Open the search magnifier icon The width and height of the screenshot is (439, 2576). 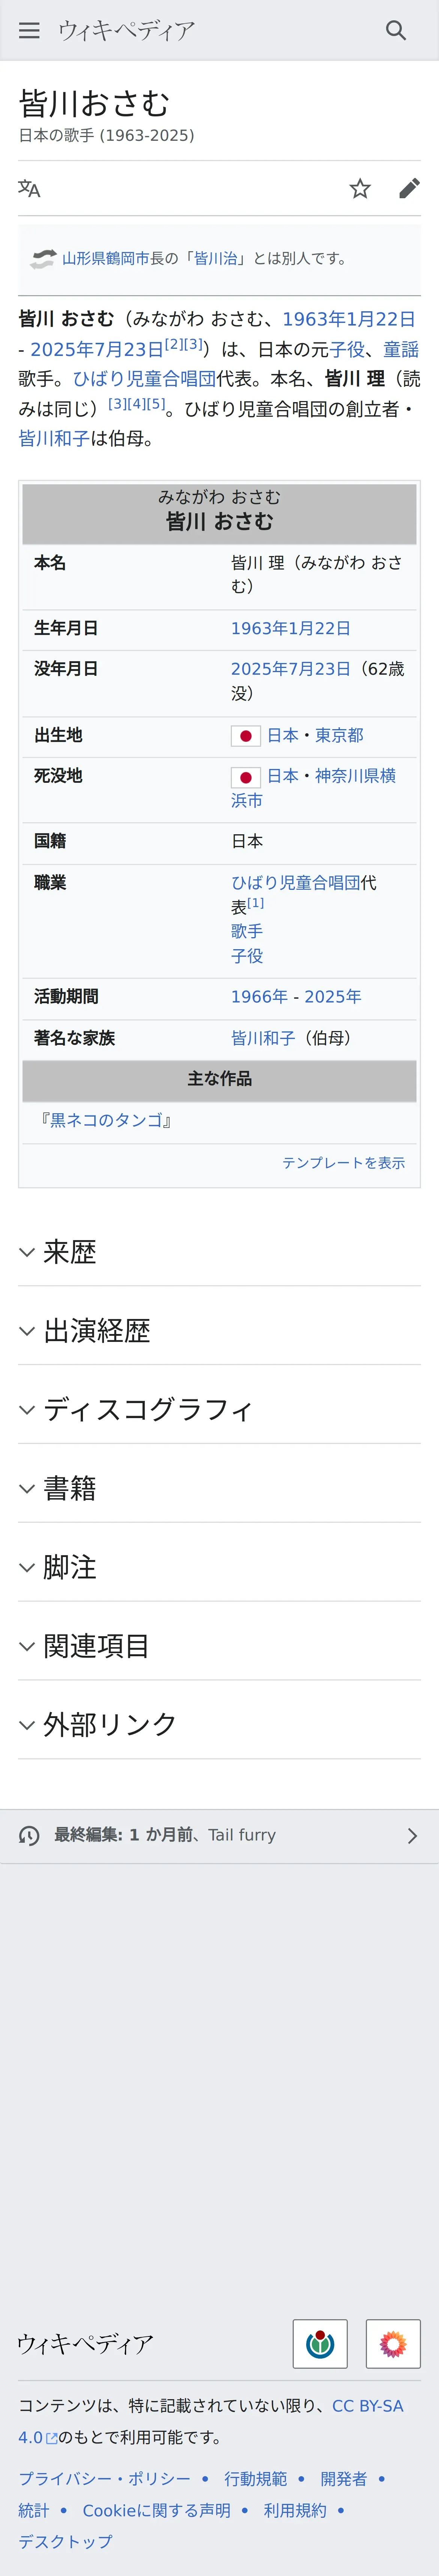click(x=396, y=30)
